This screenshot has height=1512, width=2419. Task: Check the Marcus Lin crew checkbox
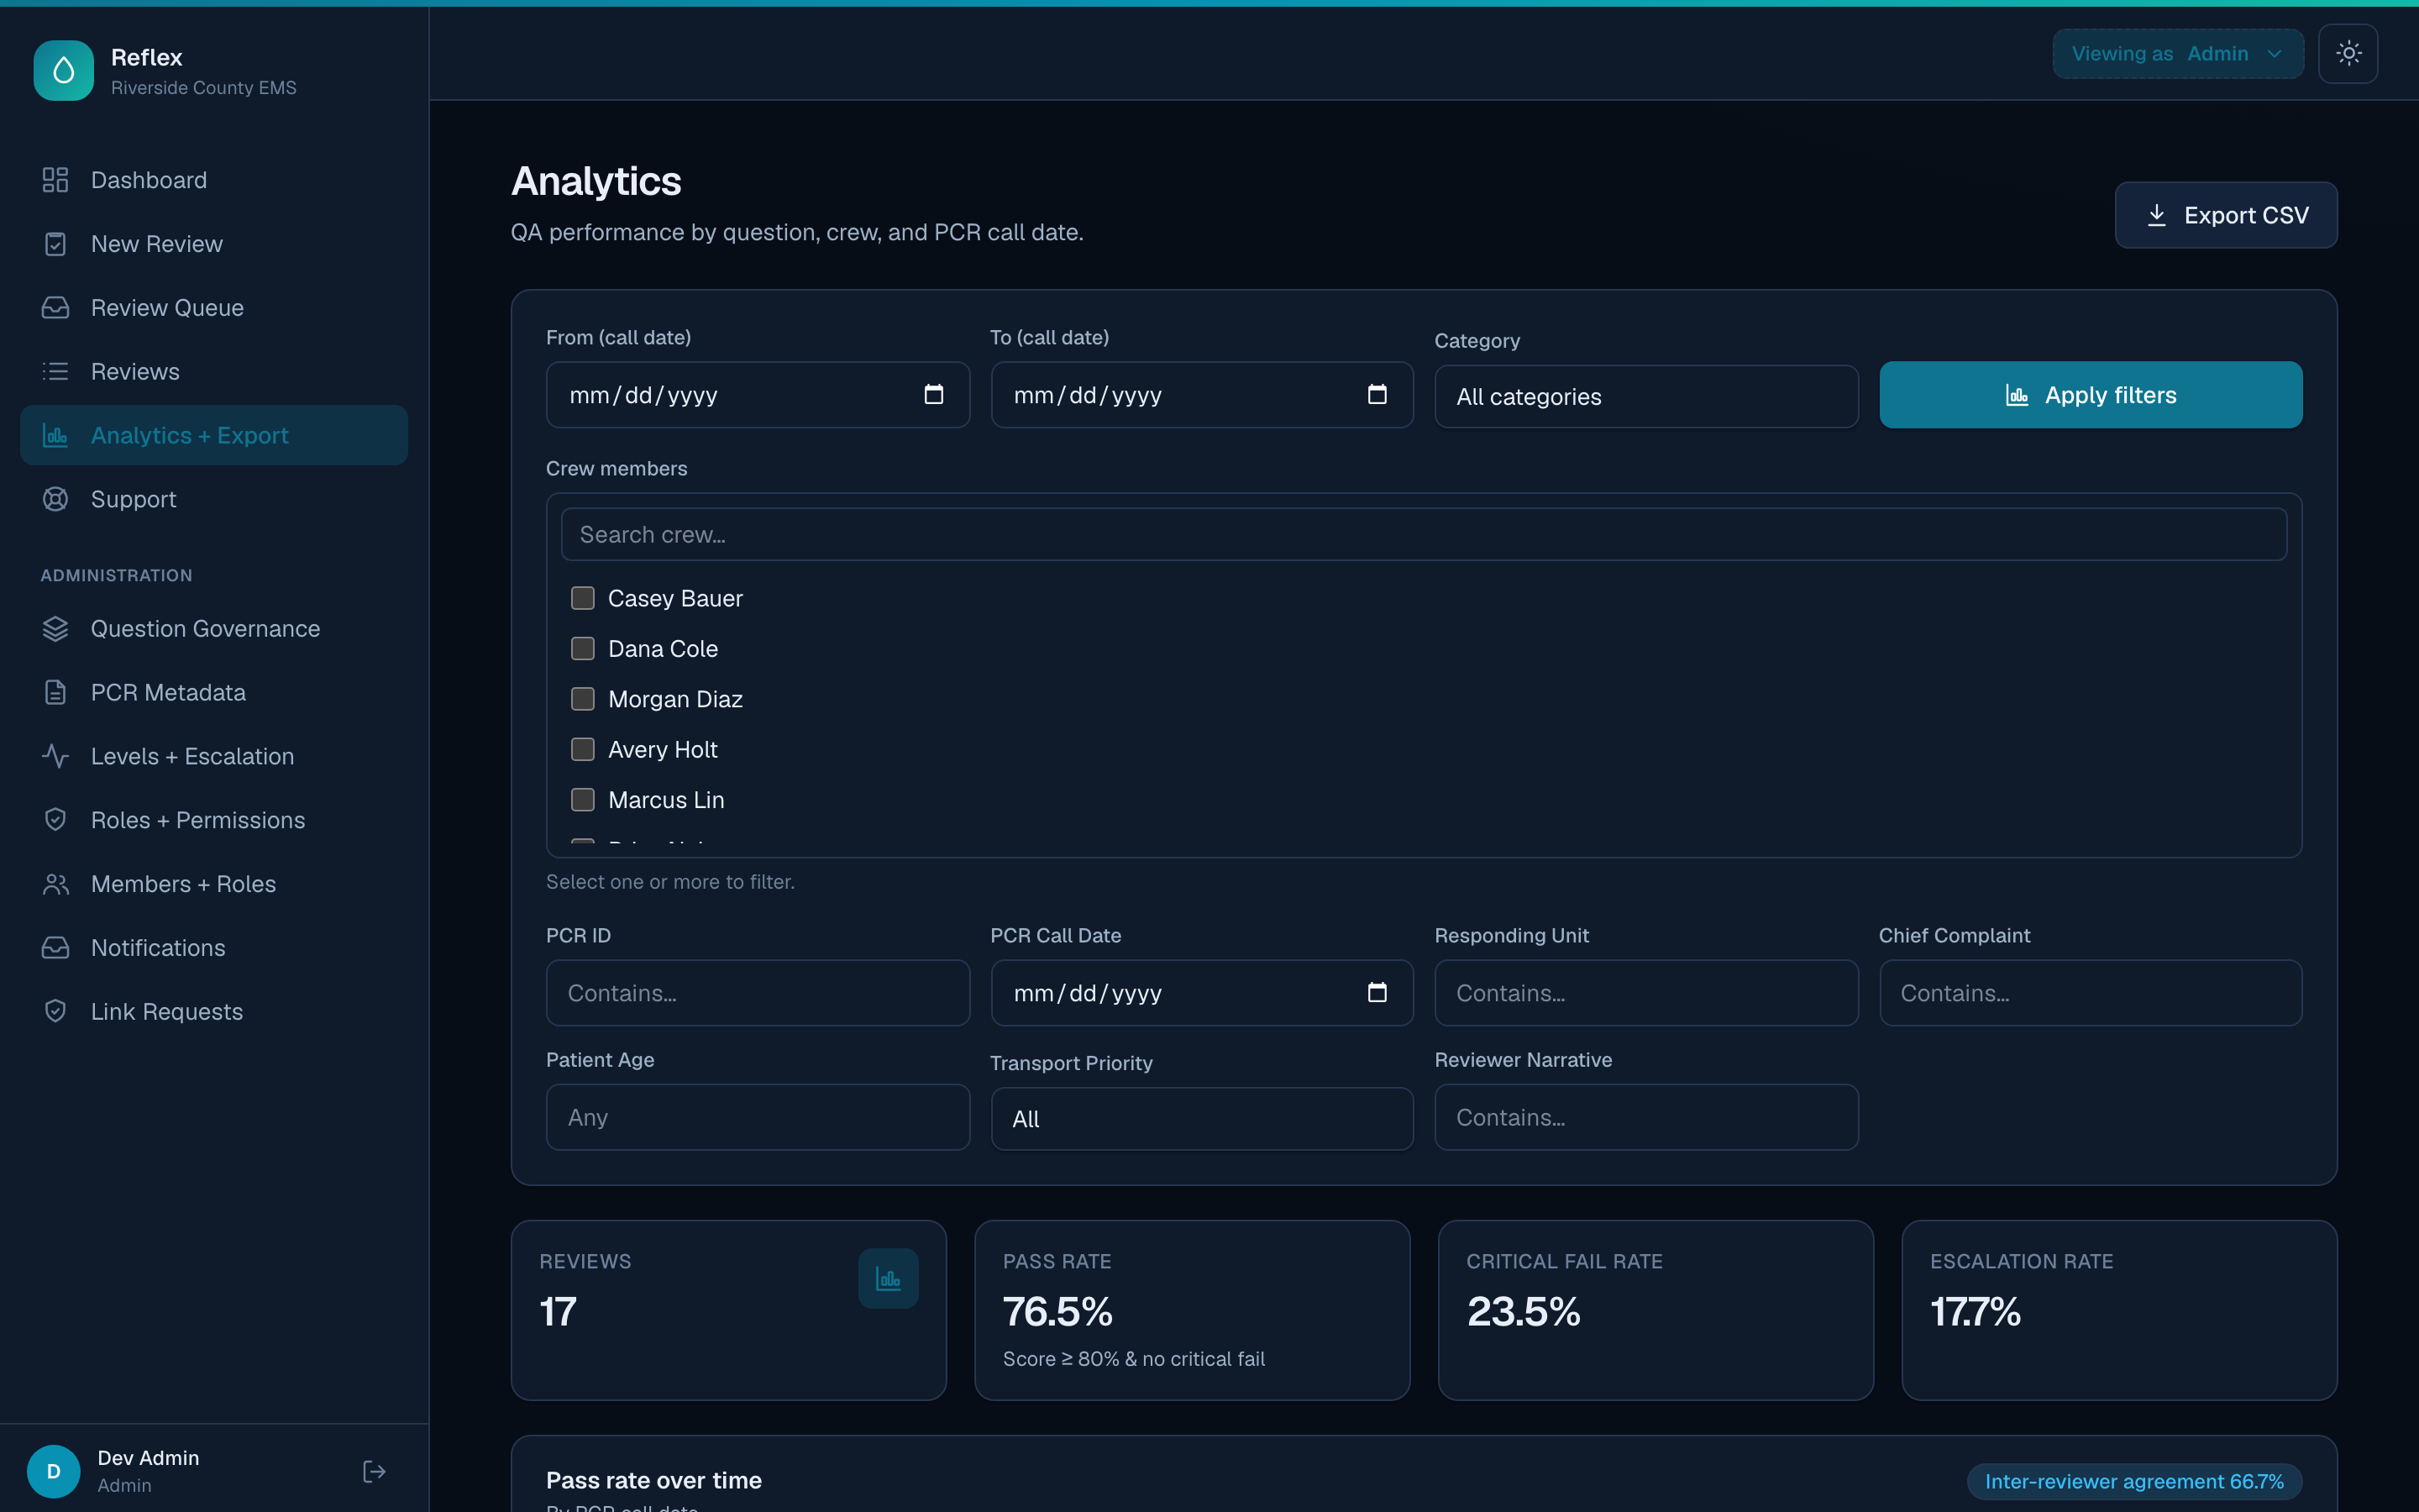coord(583,800)
